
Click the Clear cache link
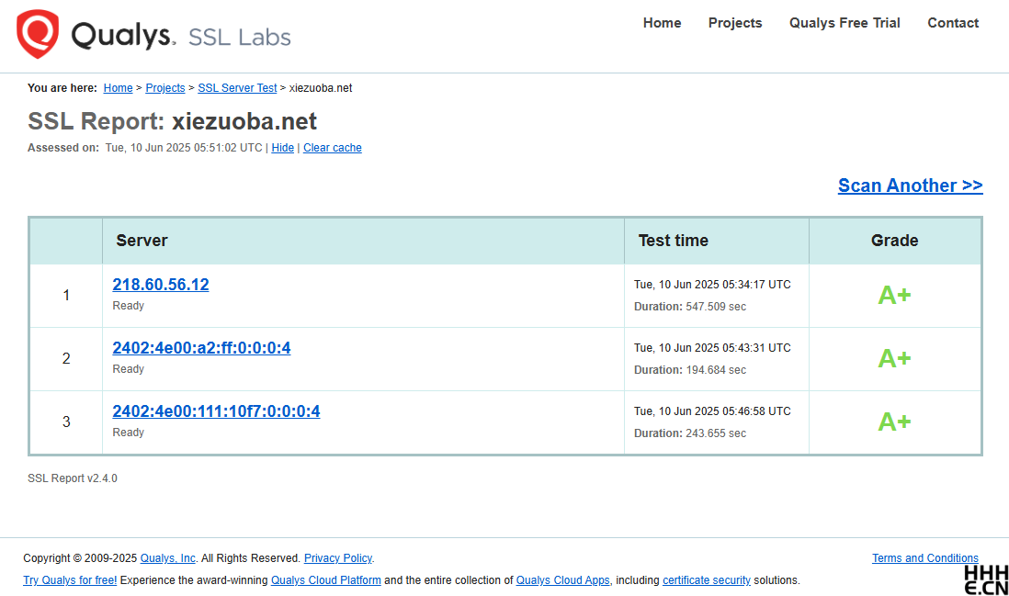point(332,148)
